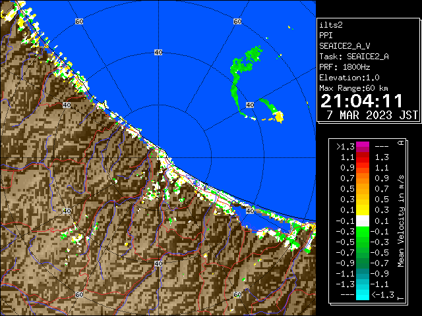Click the 40 range label directly north of center
This screenshot has height=316, width=422.
point(158,53)
